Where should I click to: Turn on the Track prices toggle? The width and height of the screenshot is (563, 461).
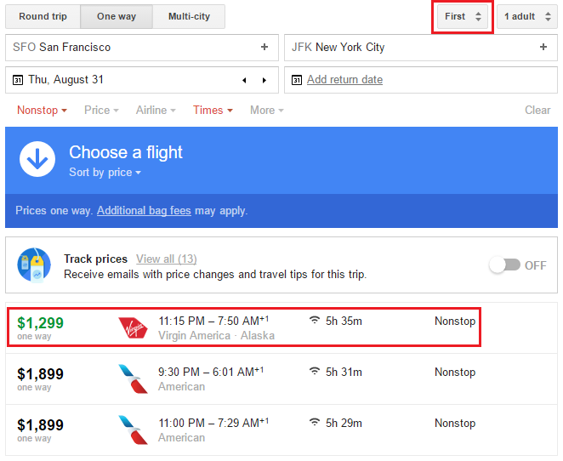tap(504, 265)
